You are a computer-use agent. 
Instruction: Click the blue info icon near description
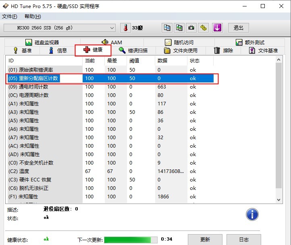(252, 214)
